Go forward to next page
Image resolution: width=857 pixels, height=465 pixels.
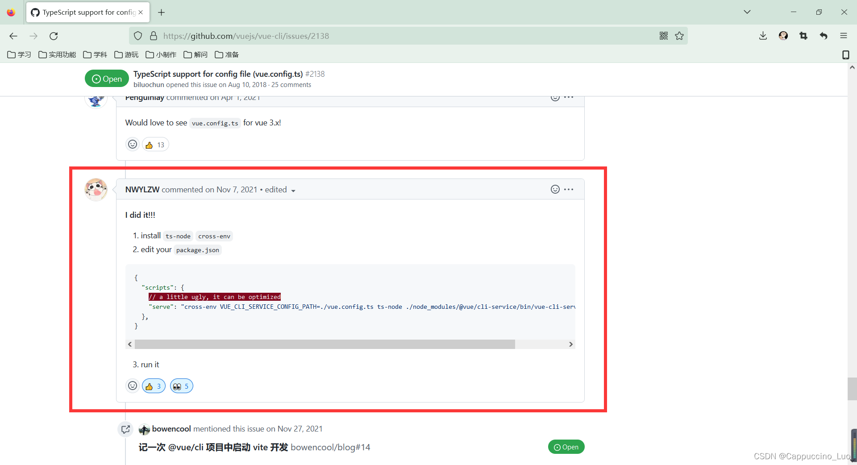33,36
